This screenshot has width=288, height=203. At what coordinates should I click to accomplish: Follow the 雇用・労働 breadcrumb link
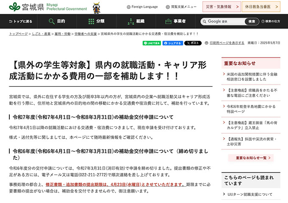[x=62, y=34]
